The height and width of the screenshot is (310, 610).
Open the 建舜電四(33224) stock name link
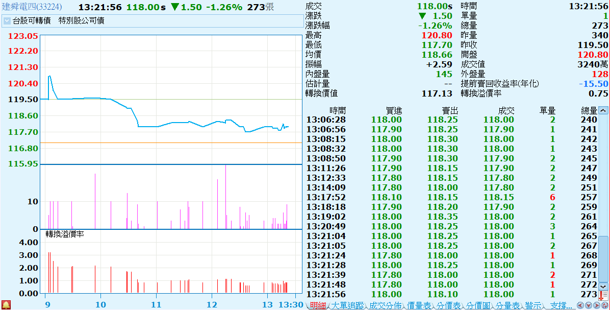pyautogui.click(x=32, y=7)
